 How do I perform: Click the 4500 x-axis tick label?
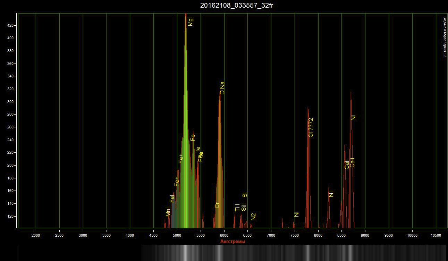click(x=153, y=235)
